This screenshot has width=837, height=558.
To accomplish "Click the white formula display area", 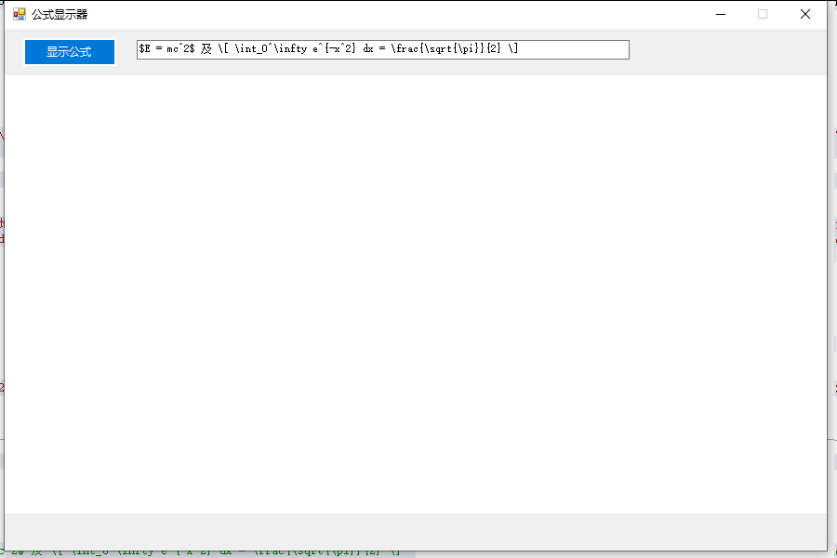I will (x=416, y=294).
